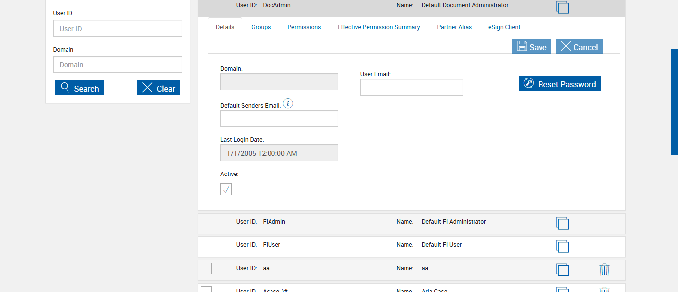Clear the search filters
Viewport: 678px width, 292px height.
click(159, 88)
